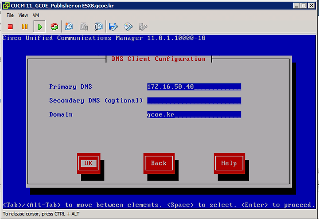Click the Primary DNS label
The image size is (319, 219).
pos(70,87)
